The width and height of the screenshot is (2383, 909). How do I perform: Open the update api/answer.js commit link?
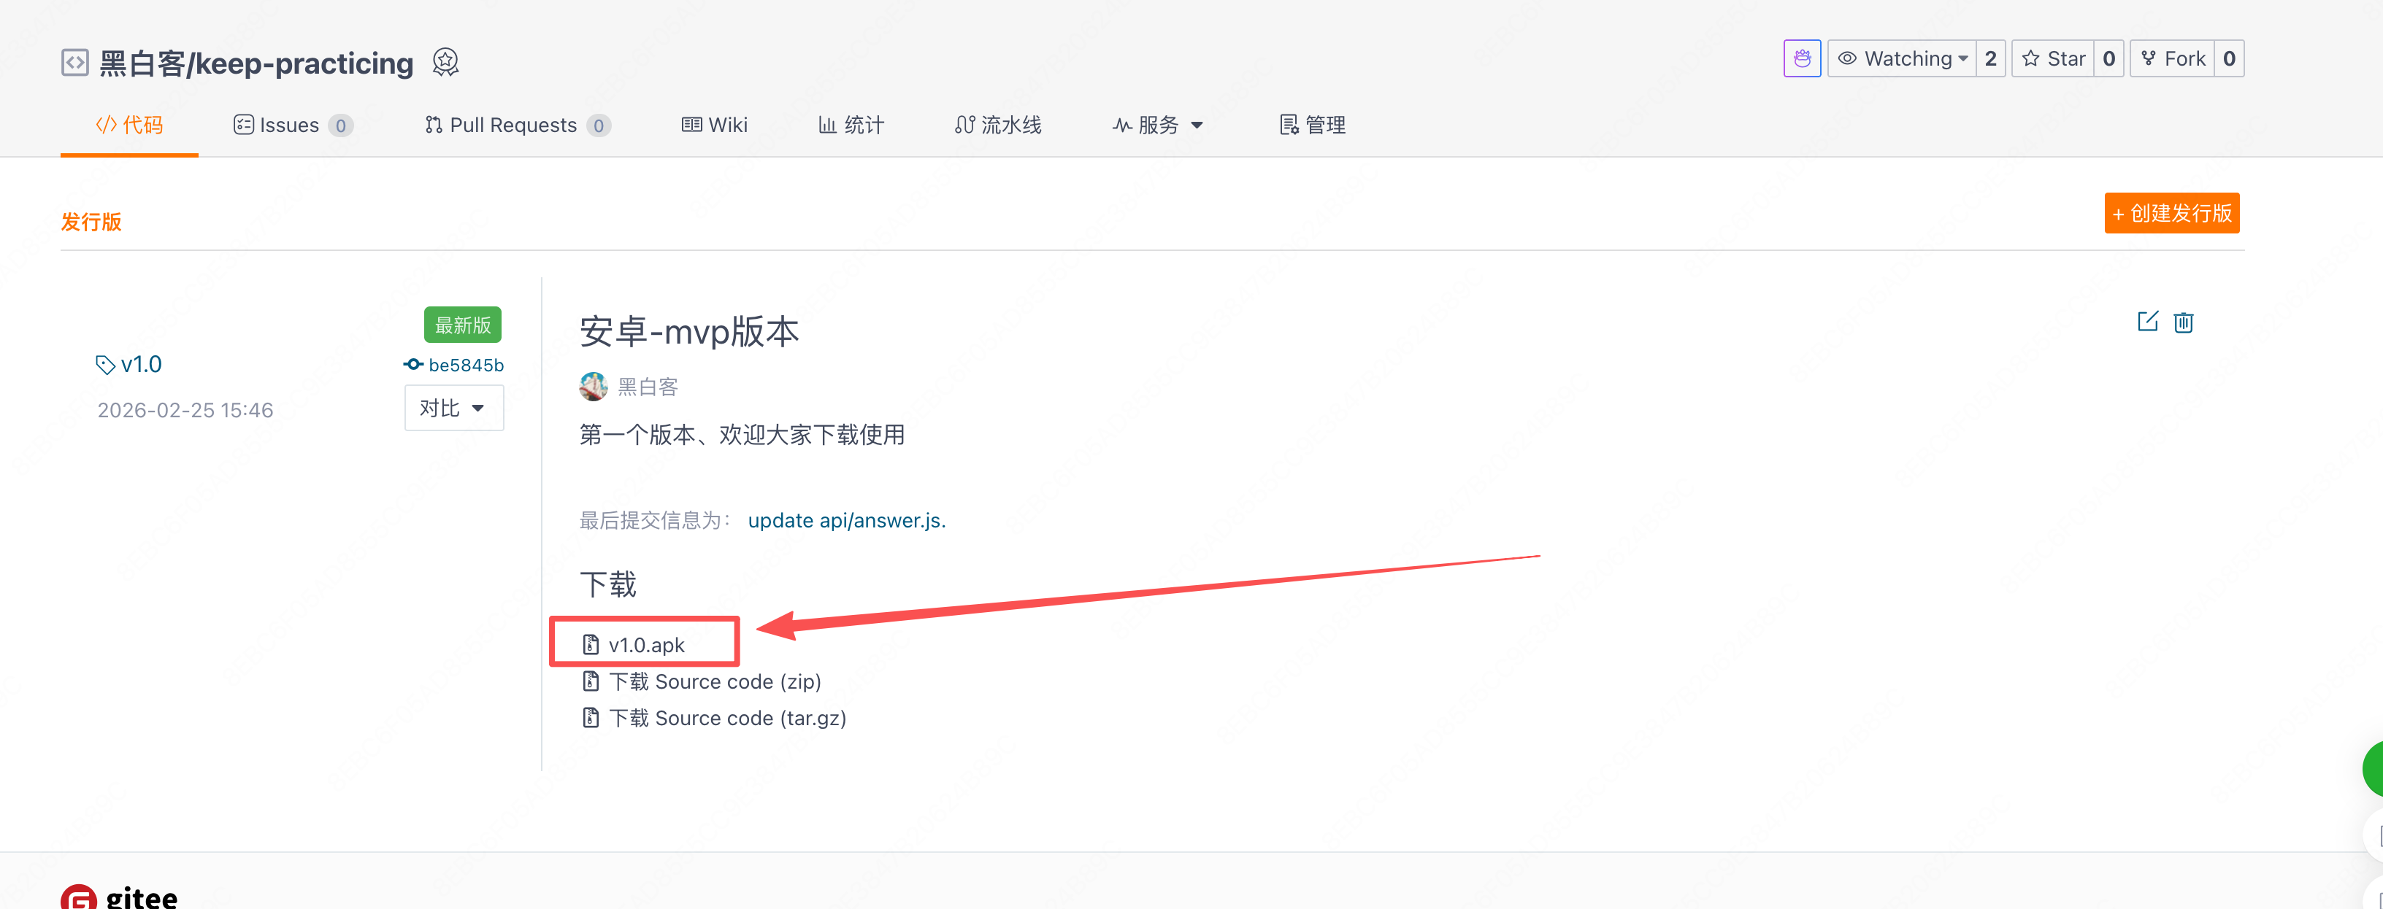(x=845, y=521)
